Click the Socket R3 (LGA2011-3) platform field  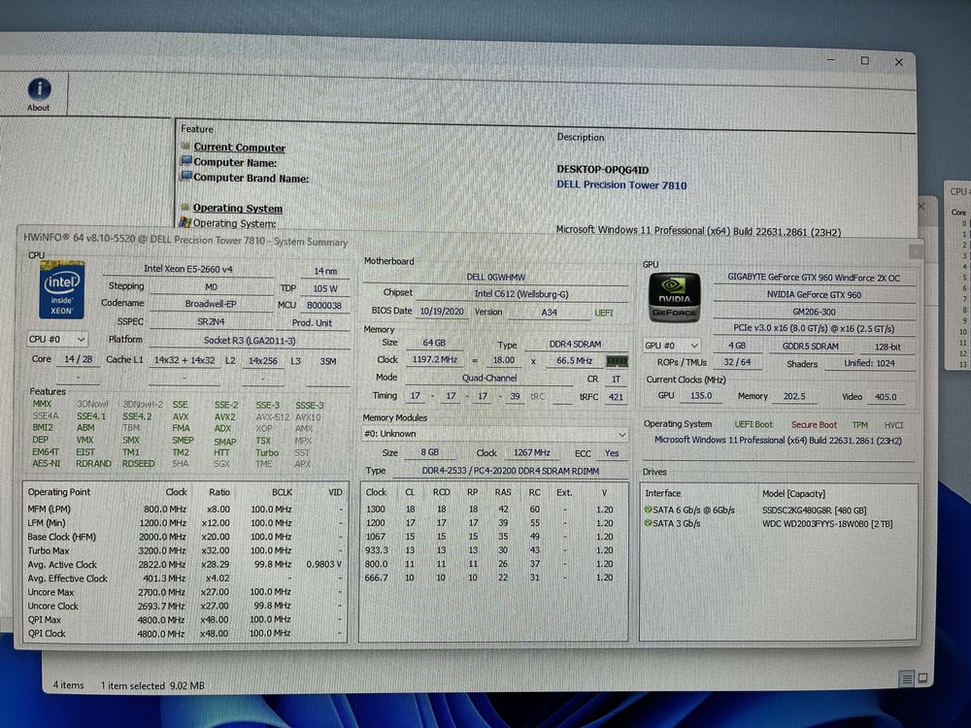(250, 341)
